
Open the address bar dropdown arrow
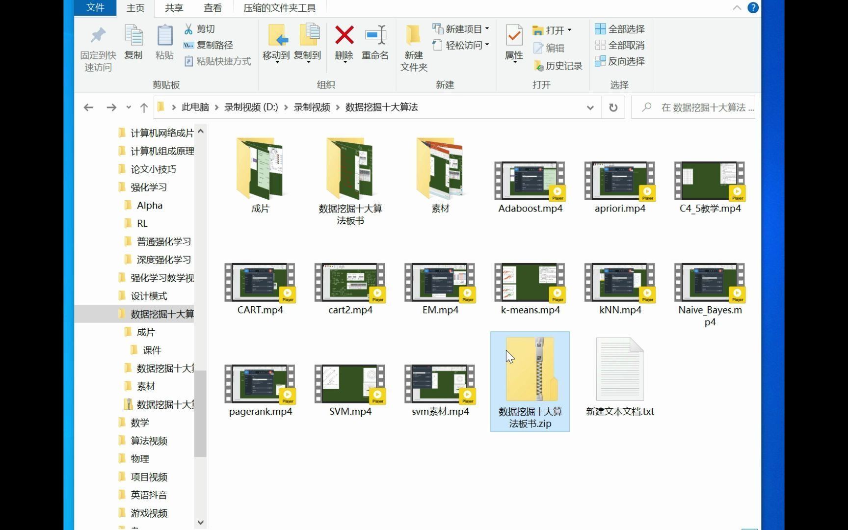pos(590,107)
